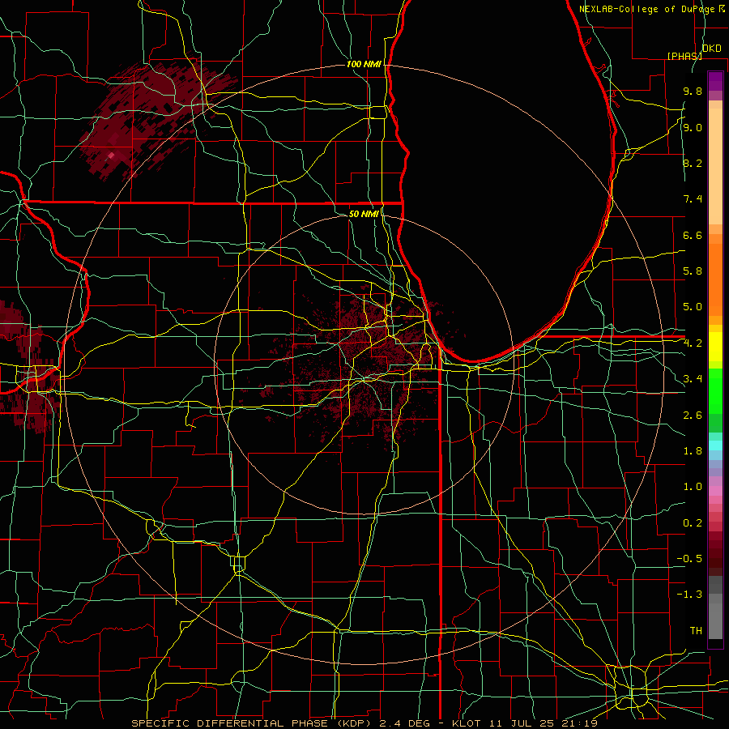This screenshot has width=729, height=729.
Task: Click the 0.2 value on the scale
Action: (x=693, y=523)
